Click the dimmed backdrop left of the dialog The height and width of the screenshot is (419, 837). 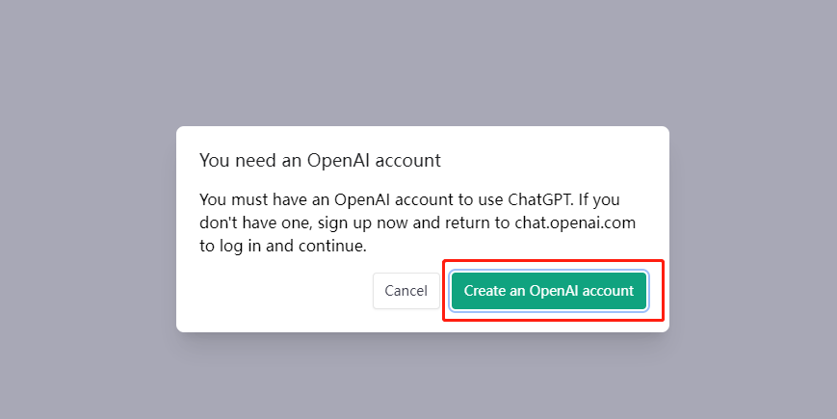coord(87,229)
